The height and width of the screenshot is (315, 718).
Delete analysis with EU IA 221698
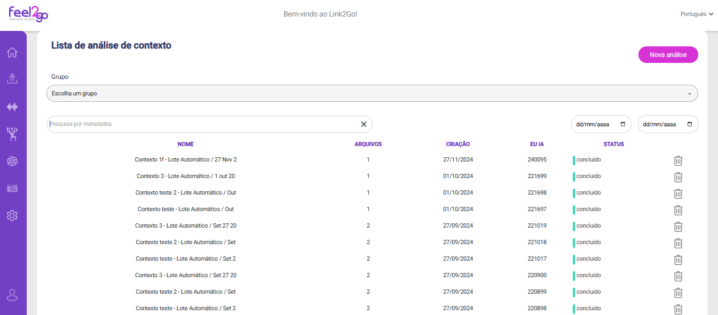pos(678,193)
